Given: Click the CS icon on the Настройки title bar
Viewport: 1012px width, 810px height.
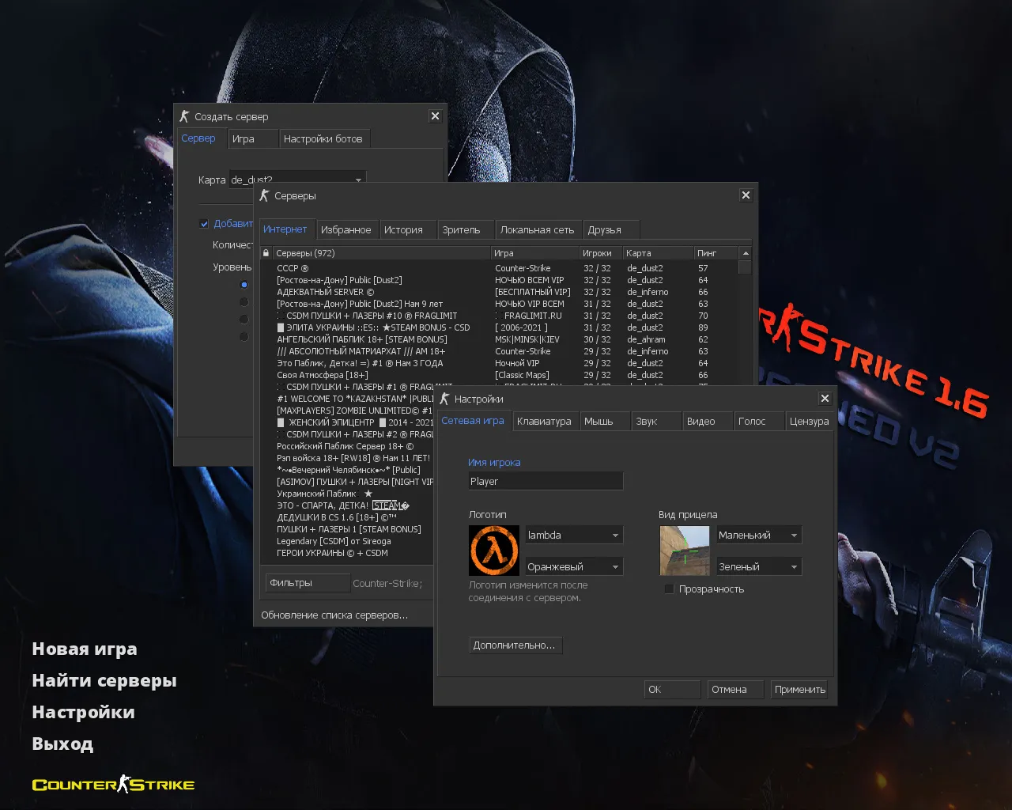Looking at the screenshot, I should (444, 399).
